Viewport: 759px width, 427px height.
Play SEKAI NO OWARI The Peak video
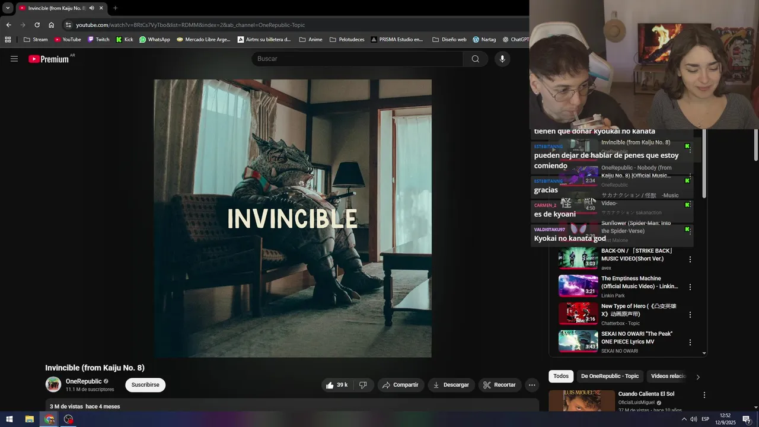point(578,341)
